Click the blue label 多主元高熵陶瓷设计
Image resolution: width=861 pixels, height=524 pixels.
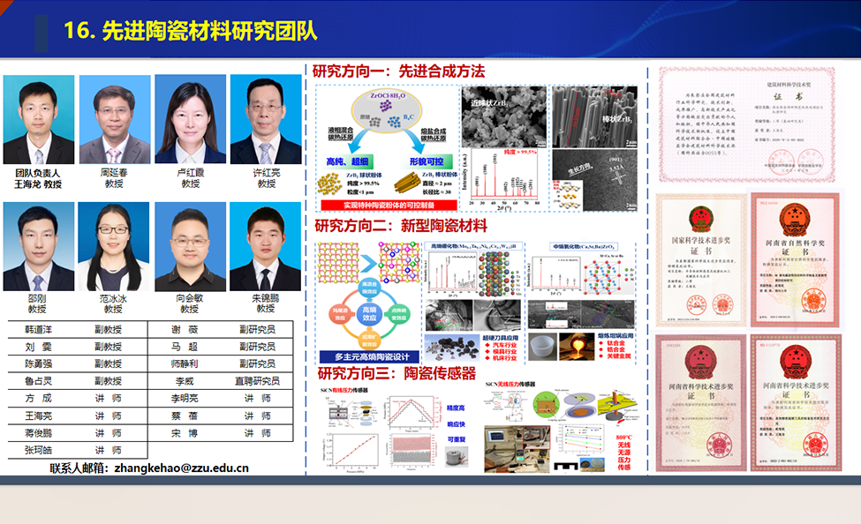point(369,356)
